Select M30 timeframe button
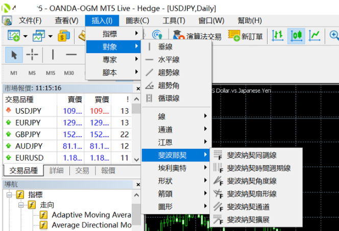The width and height of the screenshot is (339, 231). tap(69, 73)
